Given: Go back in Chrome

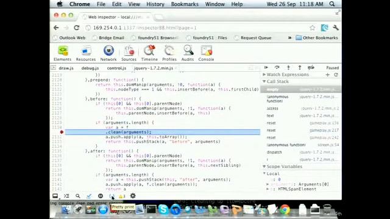Looking at the screenshot, I should point(56,28).
